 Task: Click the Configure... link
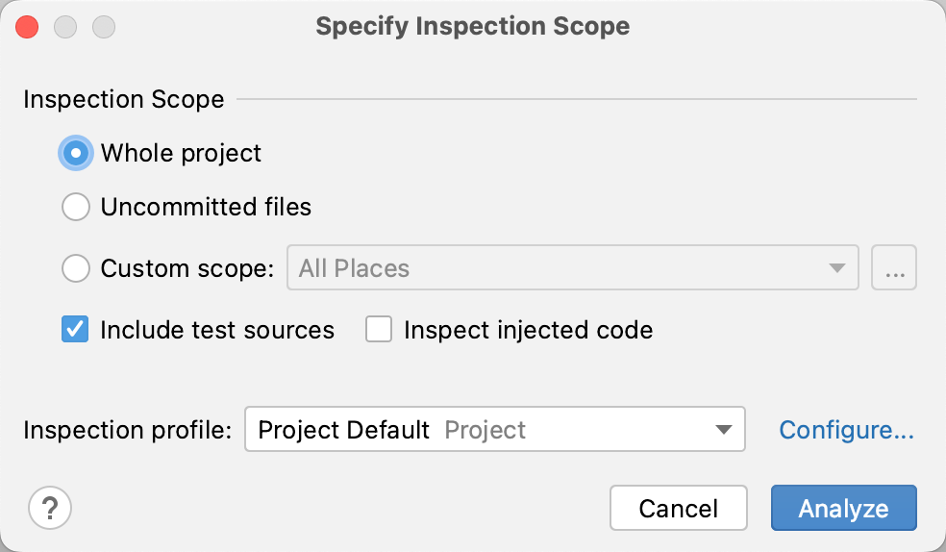[x=846, y=430]
